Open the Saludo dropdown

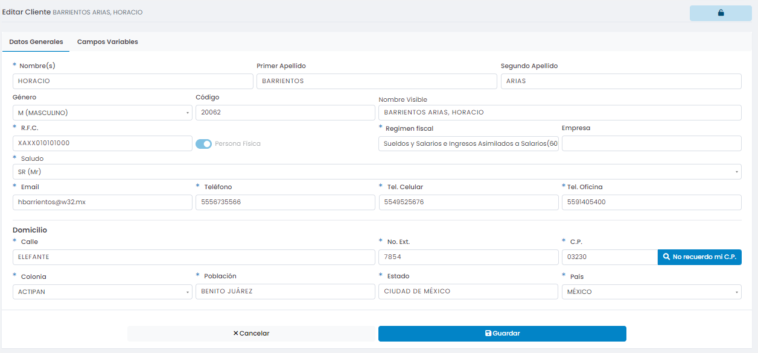coord(377,172)
